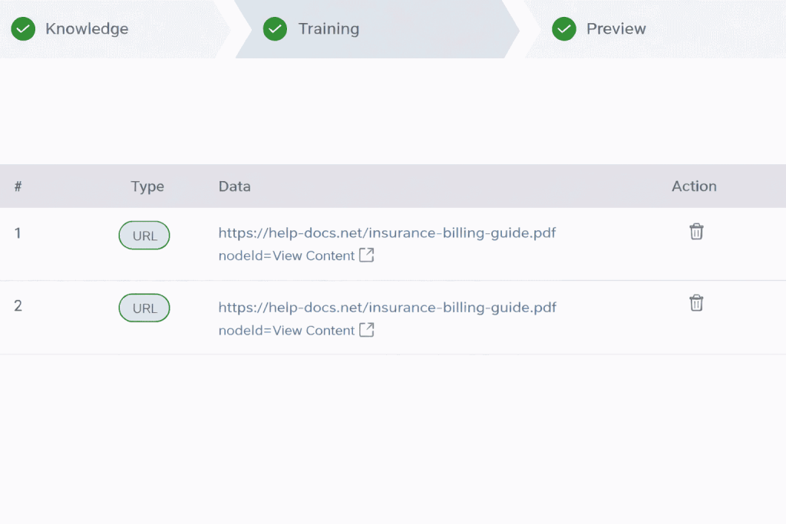The image size is (786, 524).
Task: Delete row 2 with the trash icon
Action: click(696, 302)
